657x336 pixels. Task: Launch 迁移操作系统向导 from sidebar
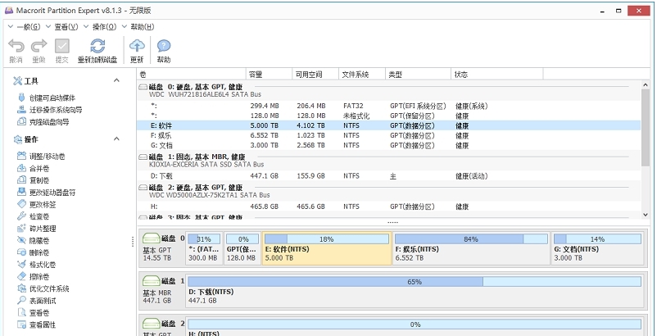[x=55, y=110]
